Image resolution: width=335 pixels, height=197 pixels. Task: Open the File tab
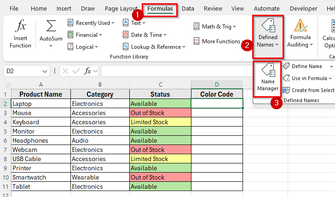[x=14, y=9]
